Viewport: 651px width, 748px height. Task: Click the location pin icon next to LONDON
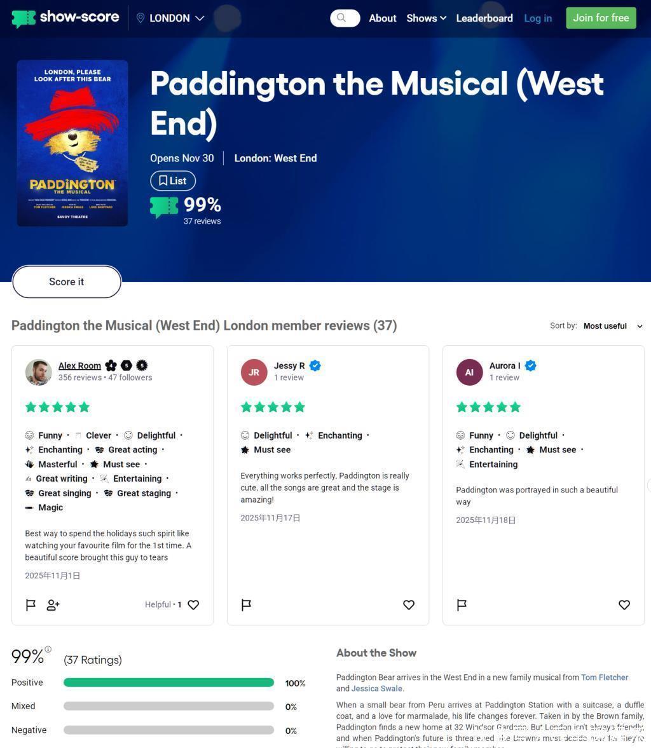tap(140, 18)
